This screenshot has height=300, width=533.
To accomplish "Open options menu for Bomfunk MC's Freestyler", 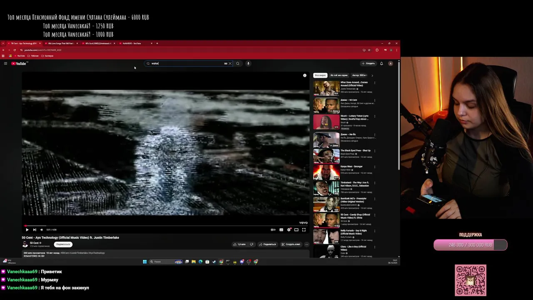I will 375,199.
